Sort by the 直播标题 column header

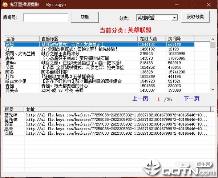coord(88,39)
